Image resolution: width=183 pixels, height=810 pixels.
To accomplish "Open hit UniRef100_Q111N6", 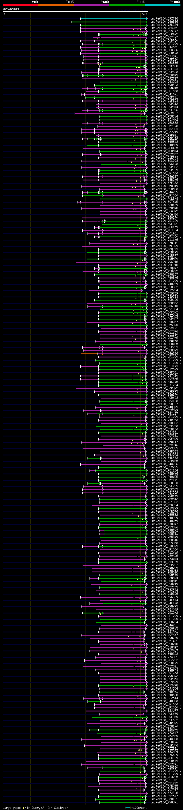I will [x=164, y=240].
